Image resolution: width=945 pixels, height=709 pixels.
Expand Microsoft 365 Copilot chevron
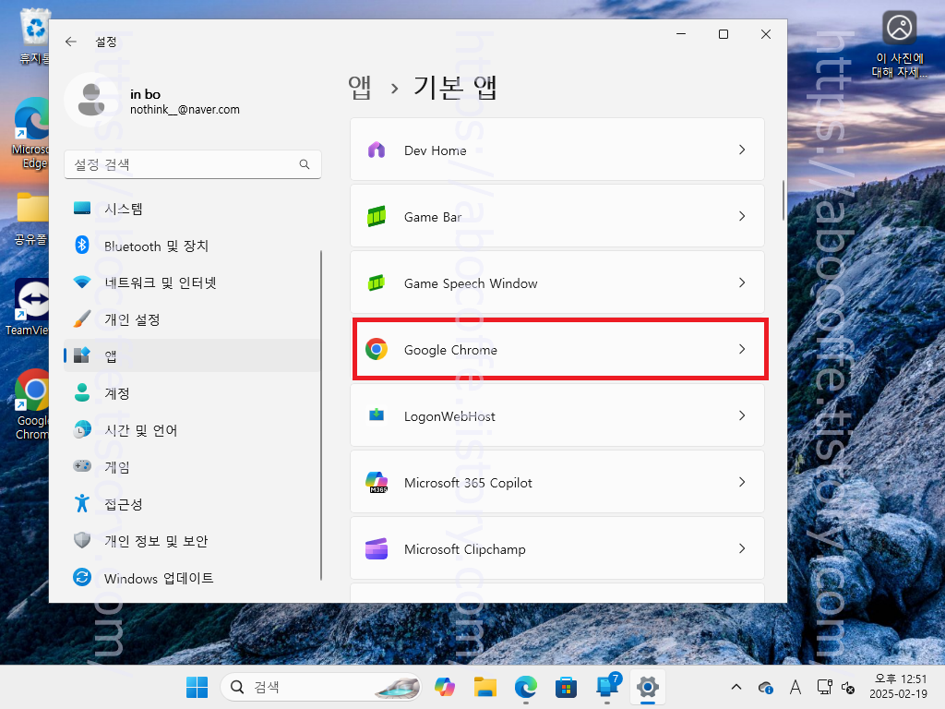742,482
